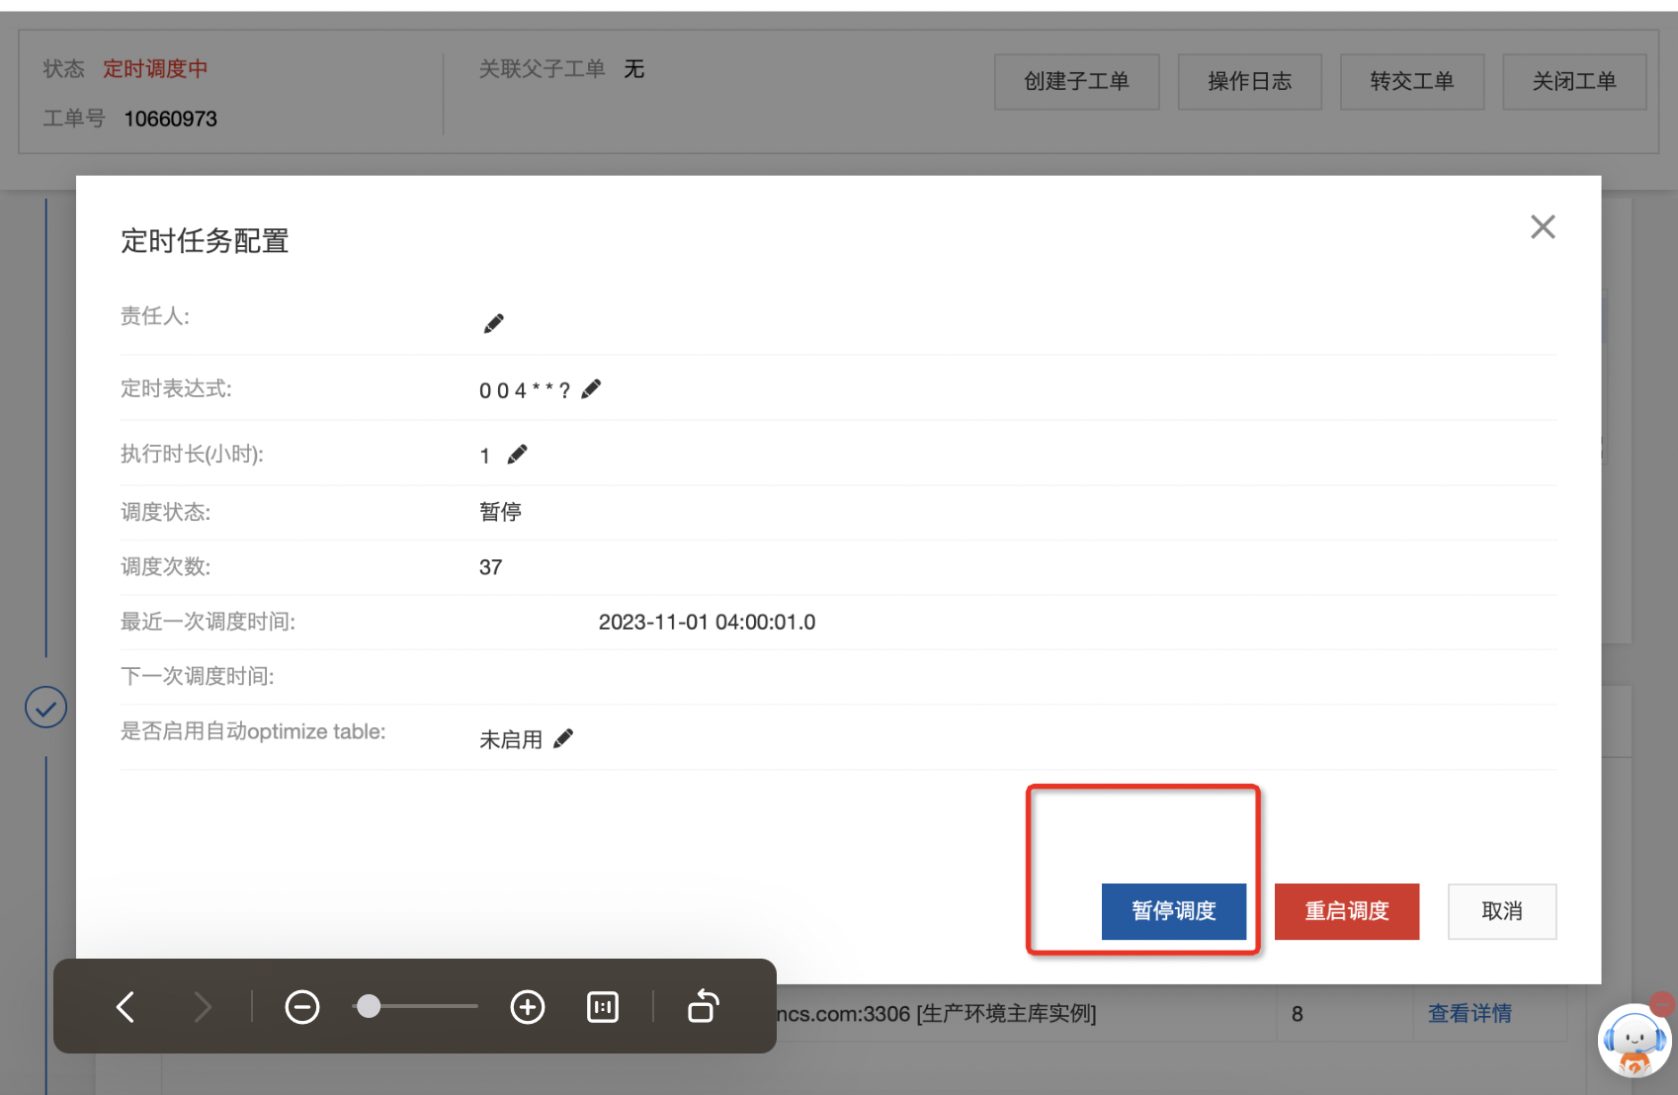This screenshot has width=1678, height=1095.
Task: Open the customer service robot assistant
Action: point(1635,1040)
